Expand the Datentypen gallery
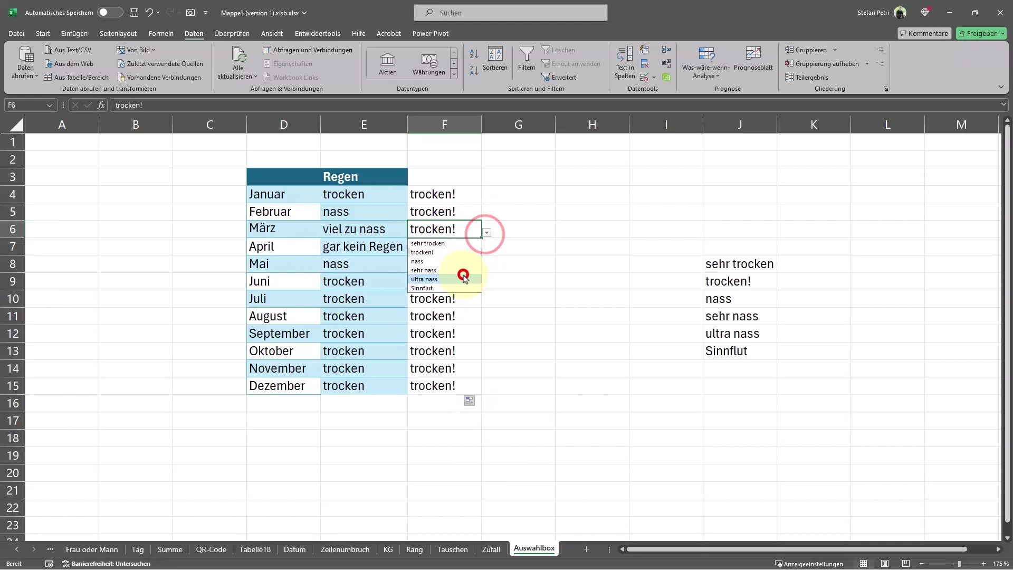Viewport: 1013px width, 570px height. pos(454,74)
